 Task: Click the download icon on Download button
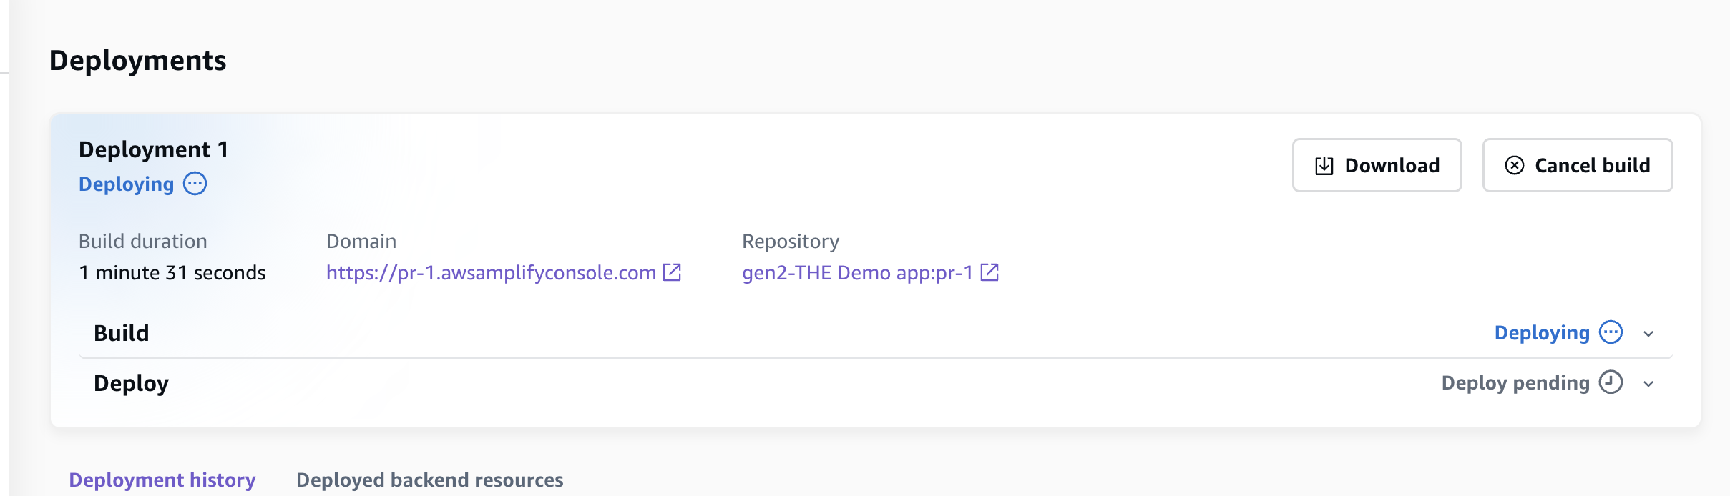(1324, 165)
